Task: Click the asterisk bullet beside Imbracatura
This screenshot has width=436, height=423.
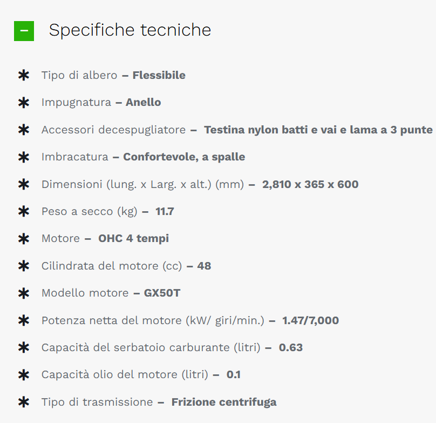Action: click(x=24, y=157)
